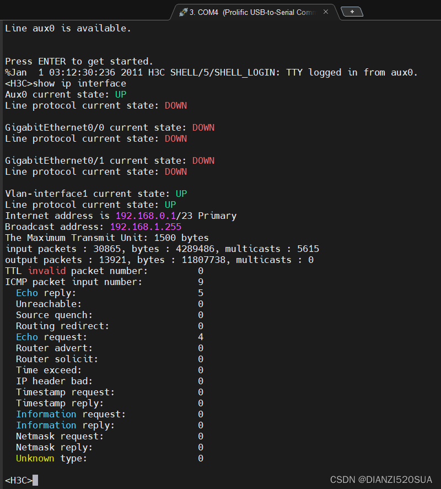Image resolution: width=441 pixels, height=489 pixels.
Task: Click the serial connection icon on COM4 tab
Action: click(183, 12)
